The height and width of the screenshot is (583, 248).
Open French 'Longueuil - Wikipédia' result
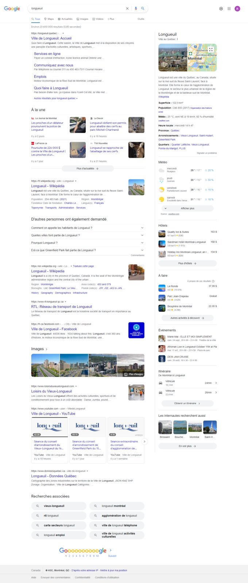(x=48, y=186)
